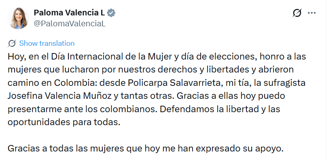335x162 pixels.
Task: Click the display name Paloma Valencia L
Action: coord(69,13)
